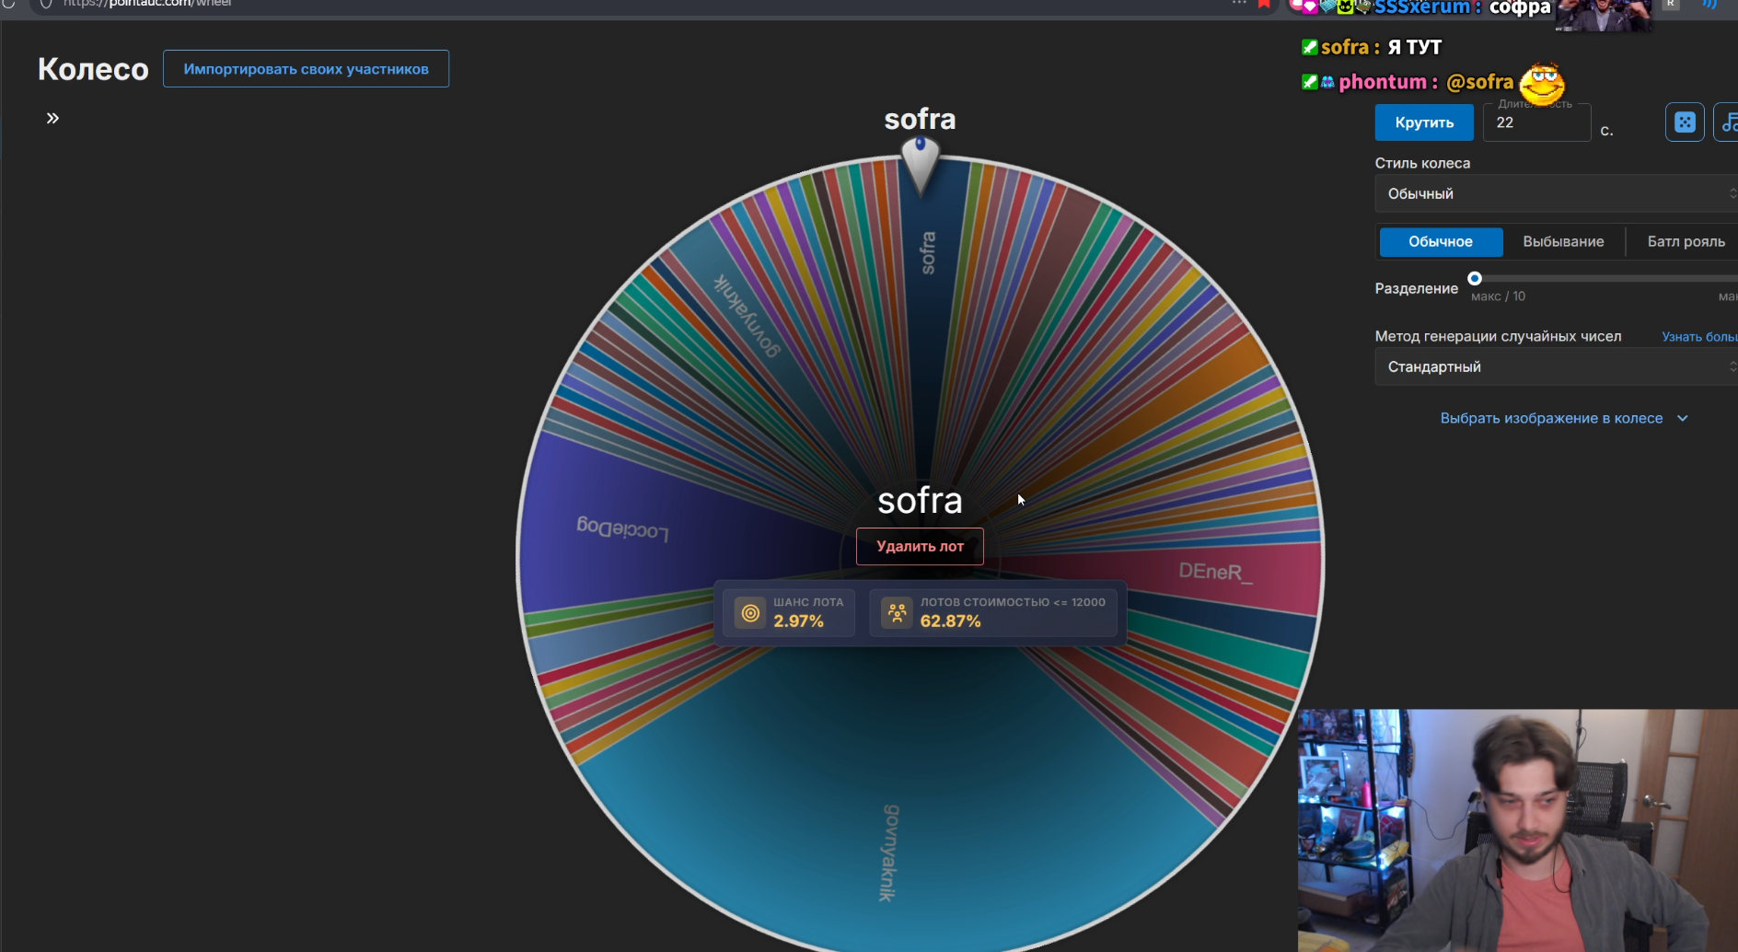The image size is (1738, 952).
Task: Click the Разделение slider handle
Action: [1475, 278]
